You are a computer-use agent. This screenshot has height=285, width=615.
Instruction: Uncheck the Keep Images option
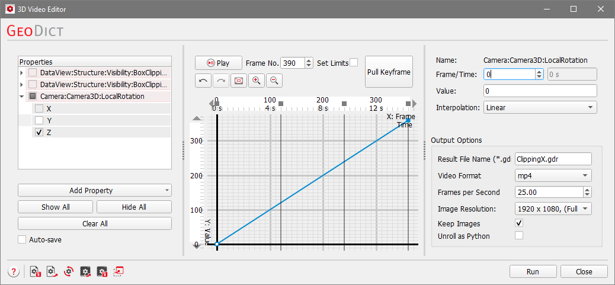(519, 223)
